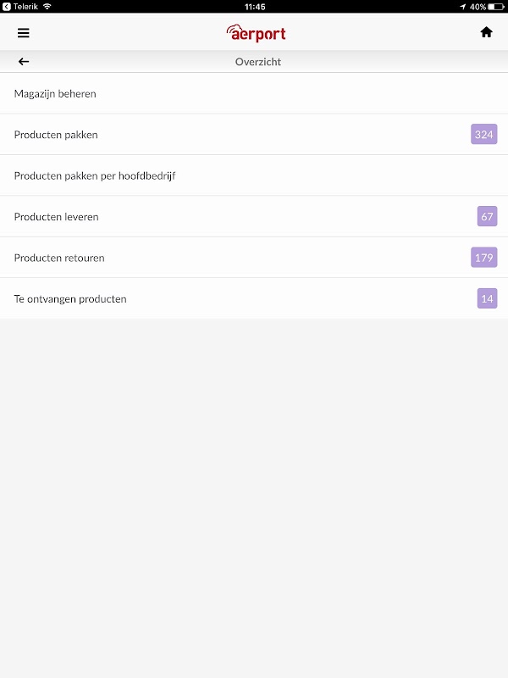The width and height of the screenshot is (508, 678).
Task: Open the hamburger menu
Action: (x=24, y=33)
